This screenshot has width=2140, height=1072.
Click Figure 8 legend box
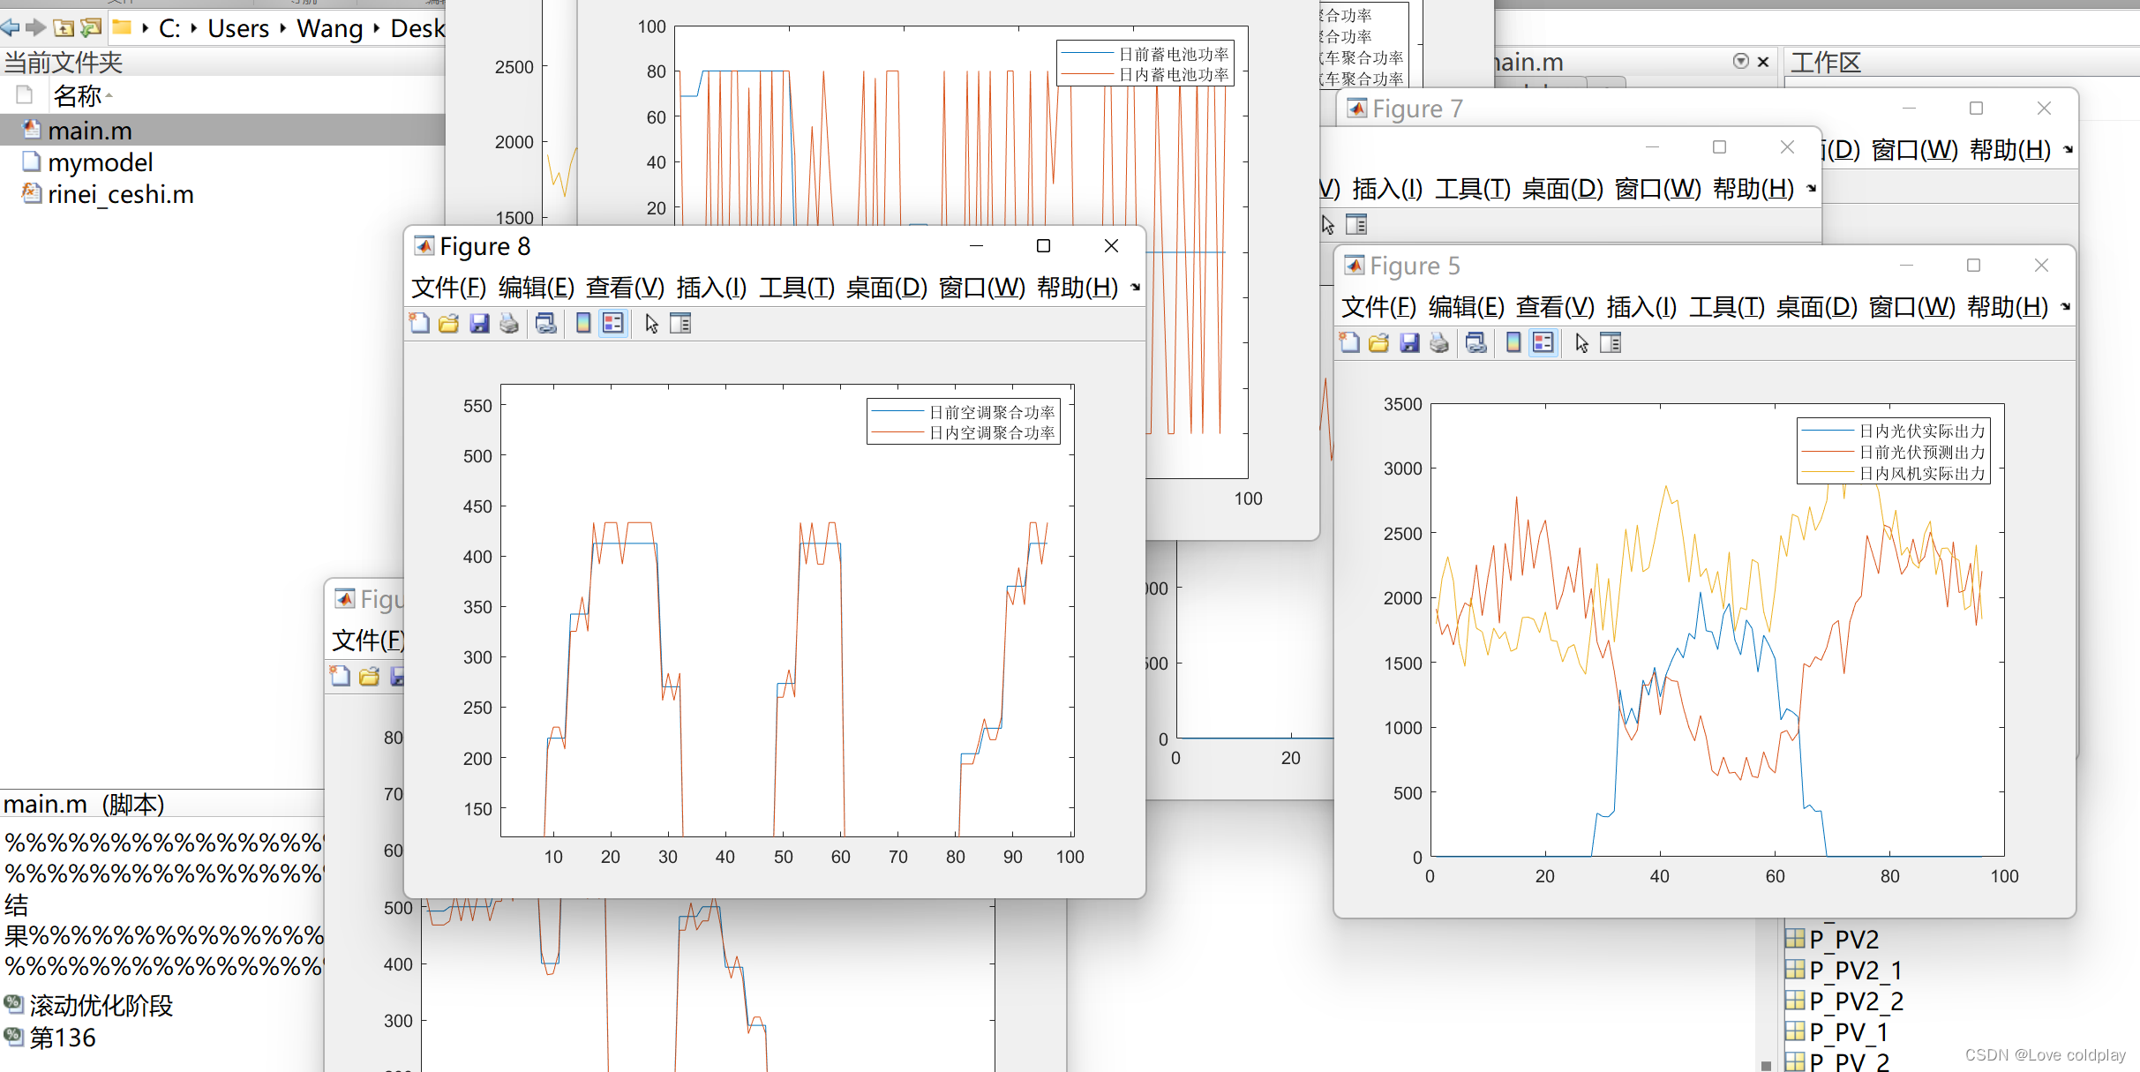coord(963,422)
